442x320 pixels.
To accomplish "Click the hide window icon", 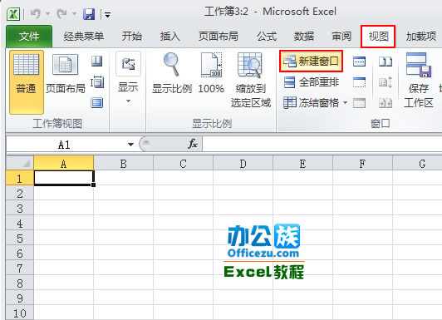I will click(360, 82).
